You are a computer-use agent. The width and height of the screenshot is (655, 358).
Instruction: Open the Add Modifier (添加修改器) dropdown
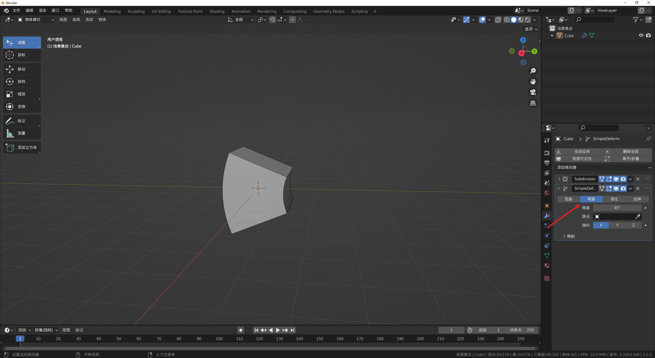pos(603,167)
